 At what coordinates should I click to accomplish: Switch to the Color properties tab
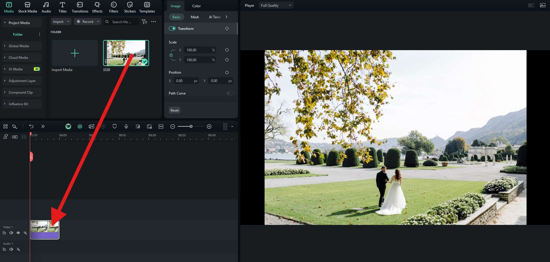point(196,6)
